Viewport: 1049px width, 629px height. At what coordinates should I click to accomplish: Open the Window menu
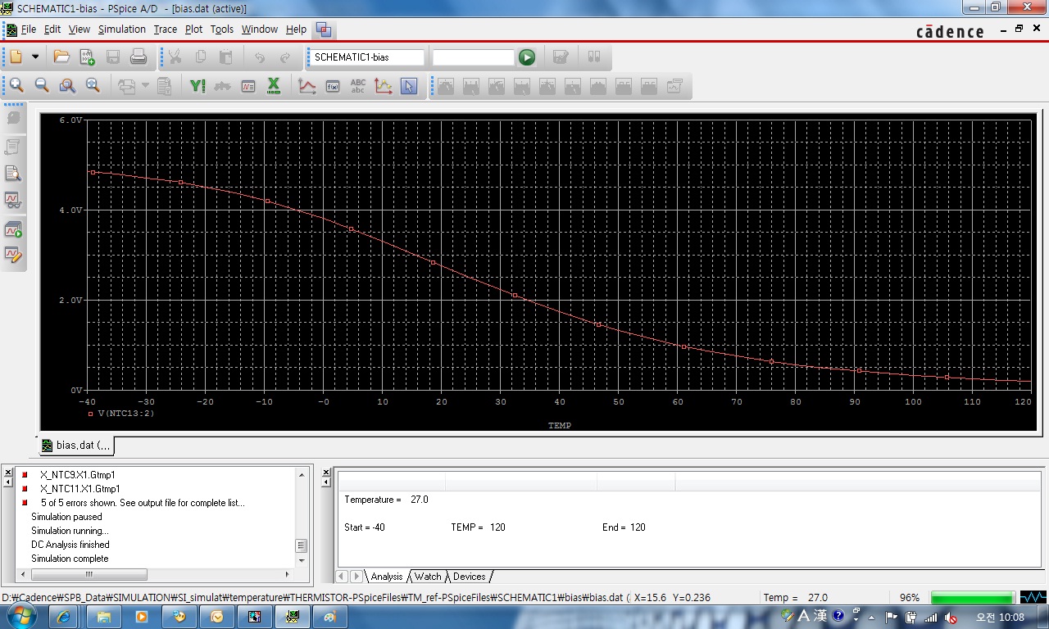pos(260,29)
